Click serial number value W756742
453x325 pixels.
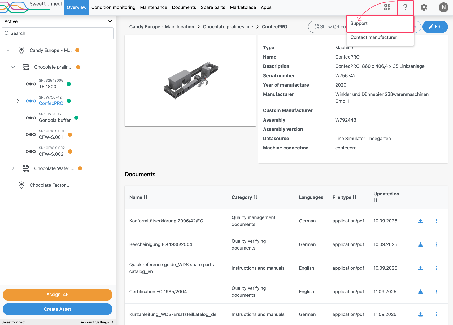click(345, 76)
